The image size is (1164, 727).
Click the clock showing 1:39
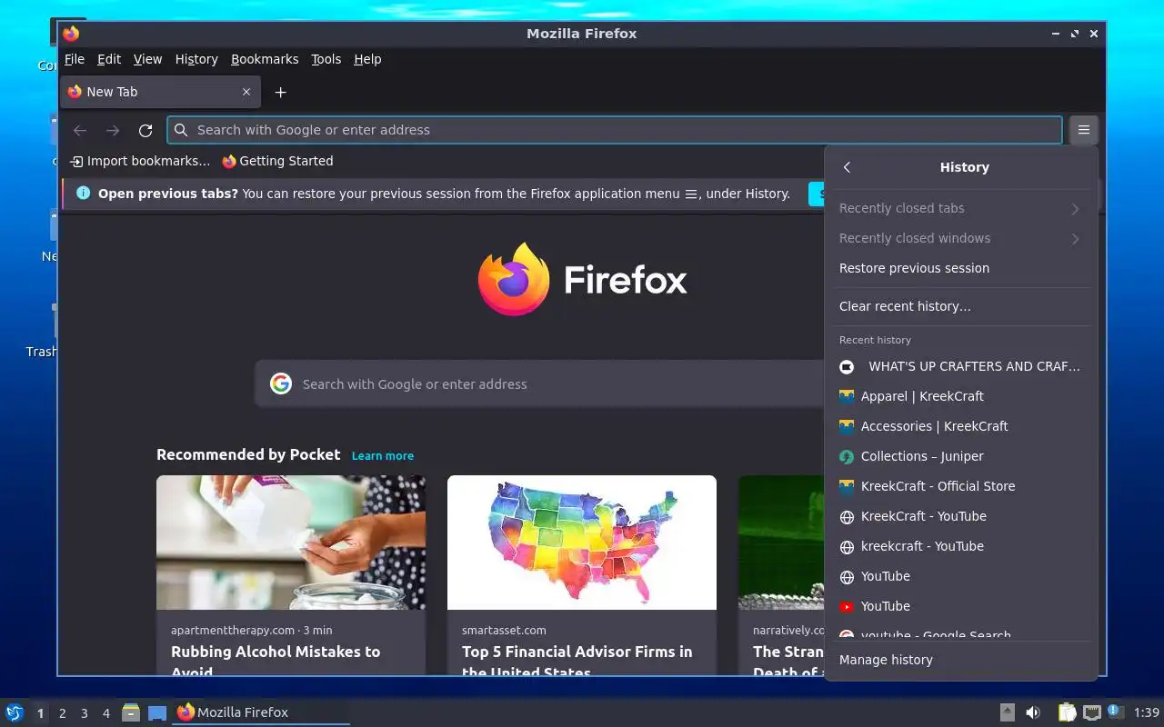(x=1147, y=712)
